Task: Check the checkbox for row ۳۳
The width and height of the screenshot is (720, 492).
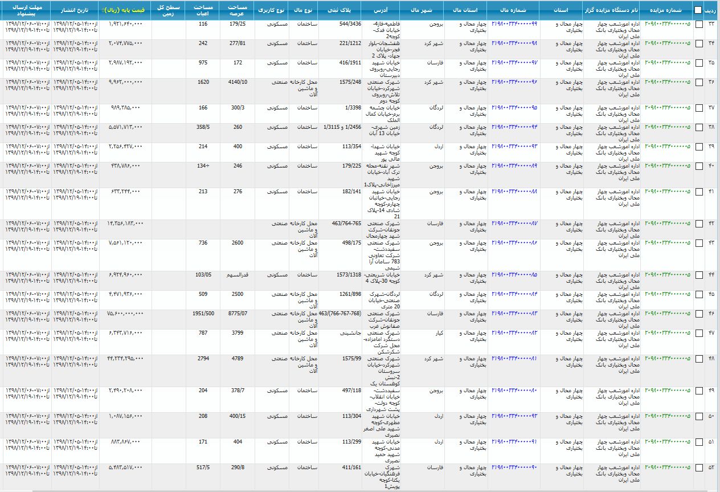Action: pyautogui.click(x=699, y=24)
